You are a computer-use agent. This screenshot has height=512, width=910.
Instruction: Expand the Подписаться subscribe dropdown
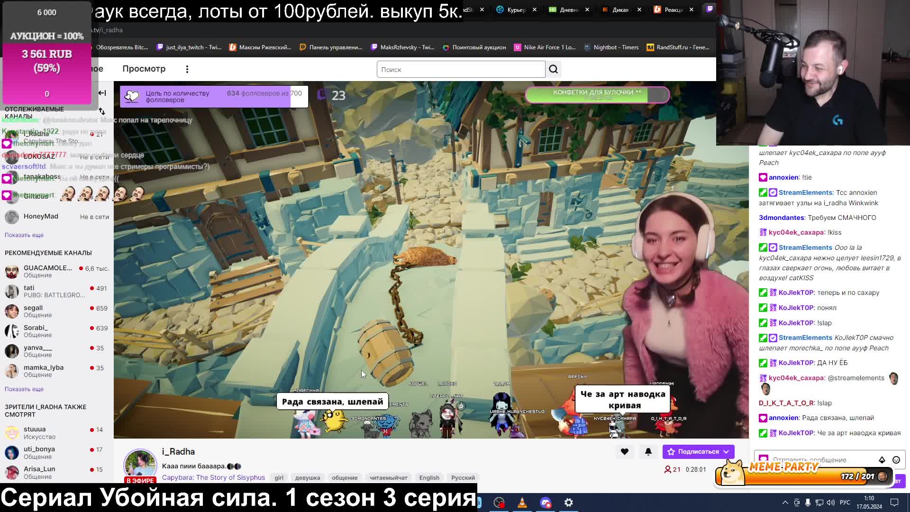726,452
